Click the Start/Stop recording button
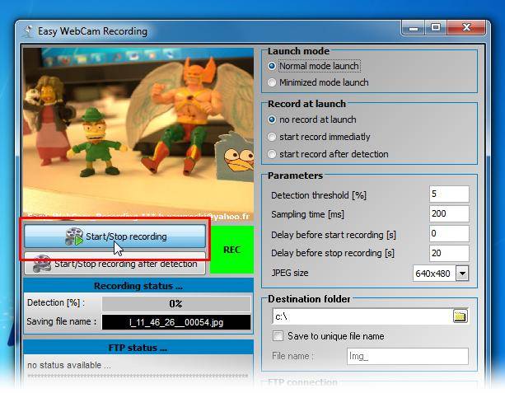Image resolution: width=505 pixels, height=393 pixels. [115, 236]
